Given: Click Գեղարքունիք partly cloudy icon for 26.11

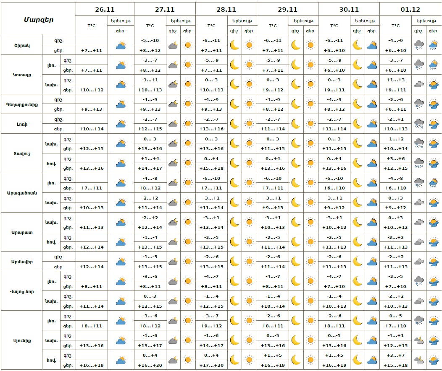Looking at the screenshot, I should click(x=121, y=104).
